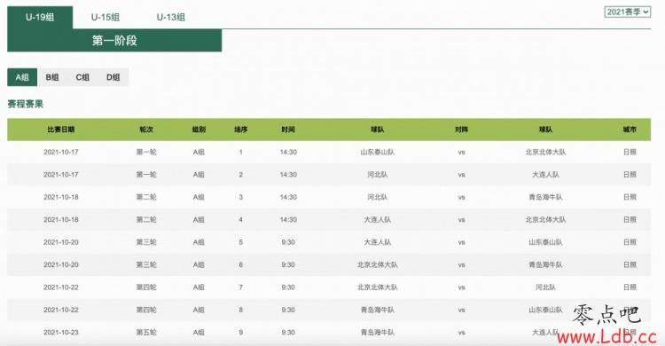Image resolution: width=665 pixels, height=346 pixels.
Task: Click the 赛程赛果 section heading
Action: [26, 104]
